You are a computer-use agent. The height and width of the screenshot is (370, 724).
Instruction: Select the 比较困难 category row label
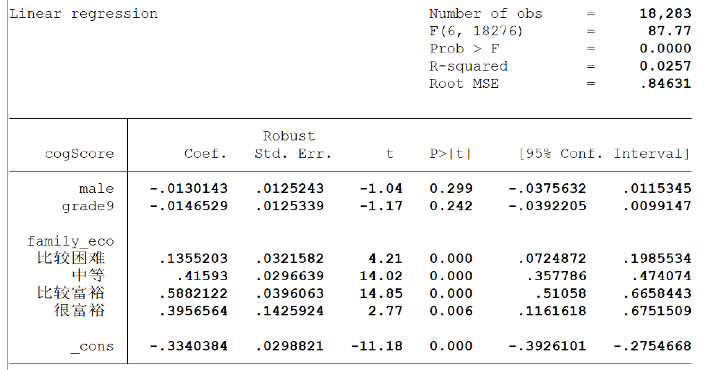pyautogui.click(x=71, y=259)
